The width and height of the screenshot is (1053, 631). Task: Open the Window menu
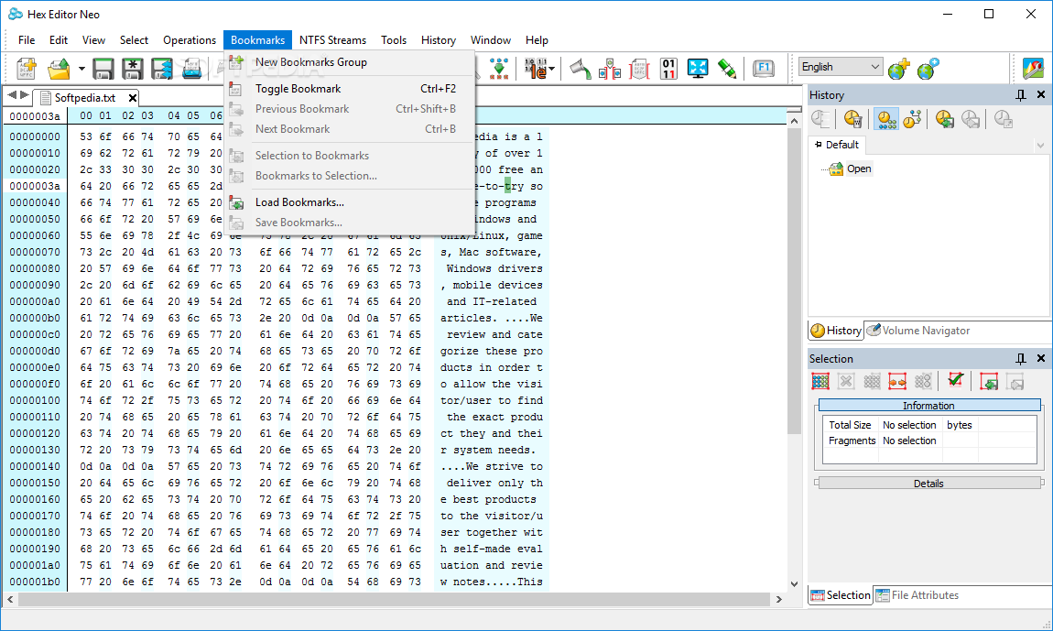(x=491, y=40)
